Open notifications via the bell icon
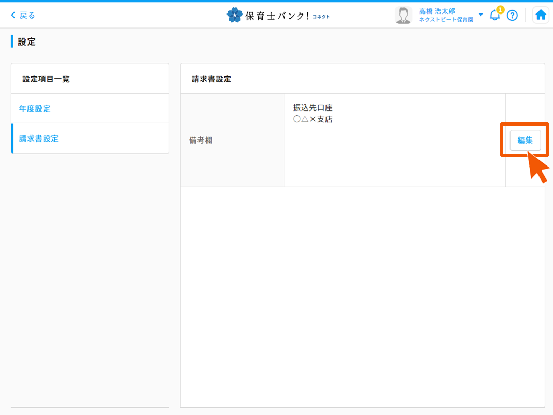Screen dimensions: 553x415 point(494,16)
